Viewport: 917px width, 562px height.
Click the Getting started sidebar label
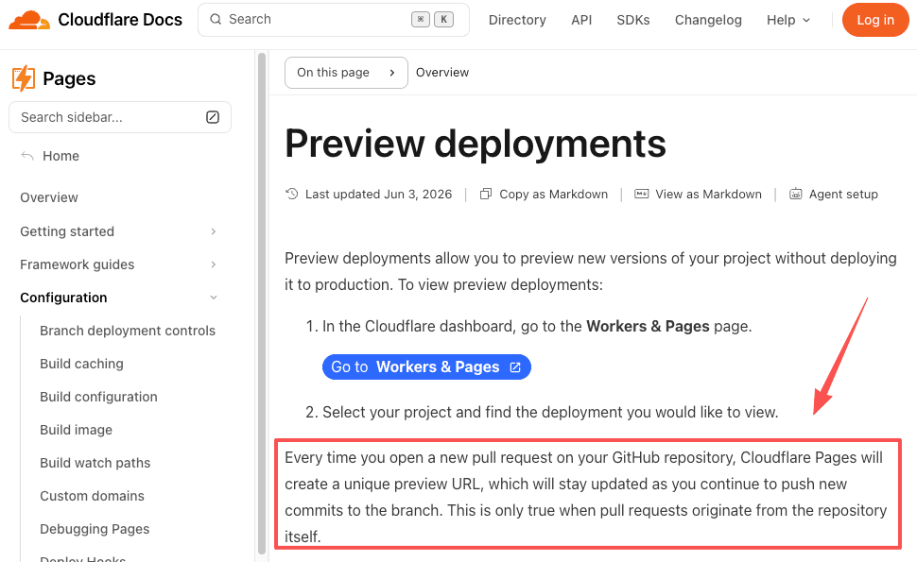[67, 231]
